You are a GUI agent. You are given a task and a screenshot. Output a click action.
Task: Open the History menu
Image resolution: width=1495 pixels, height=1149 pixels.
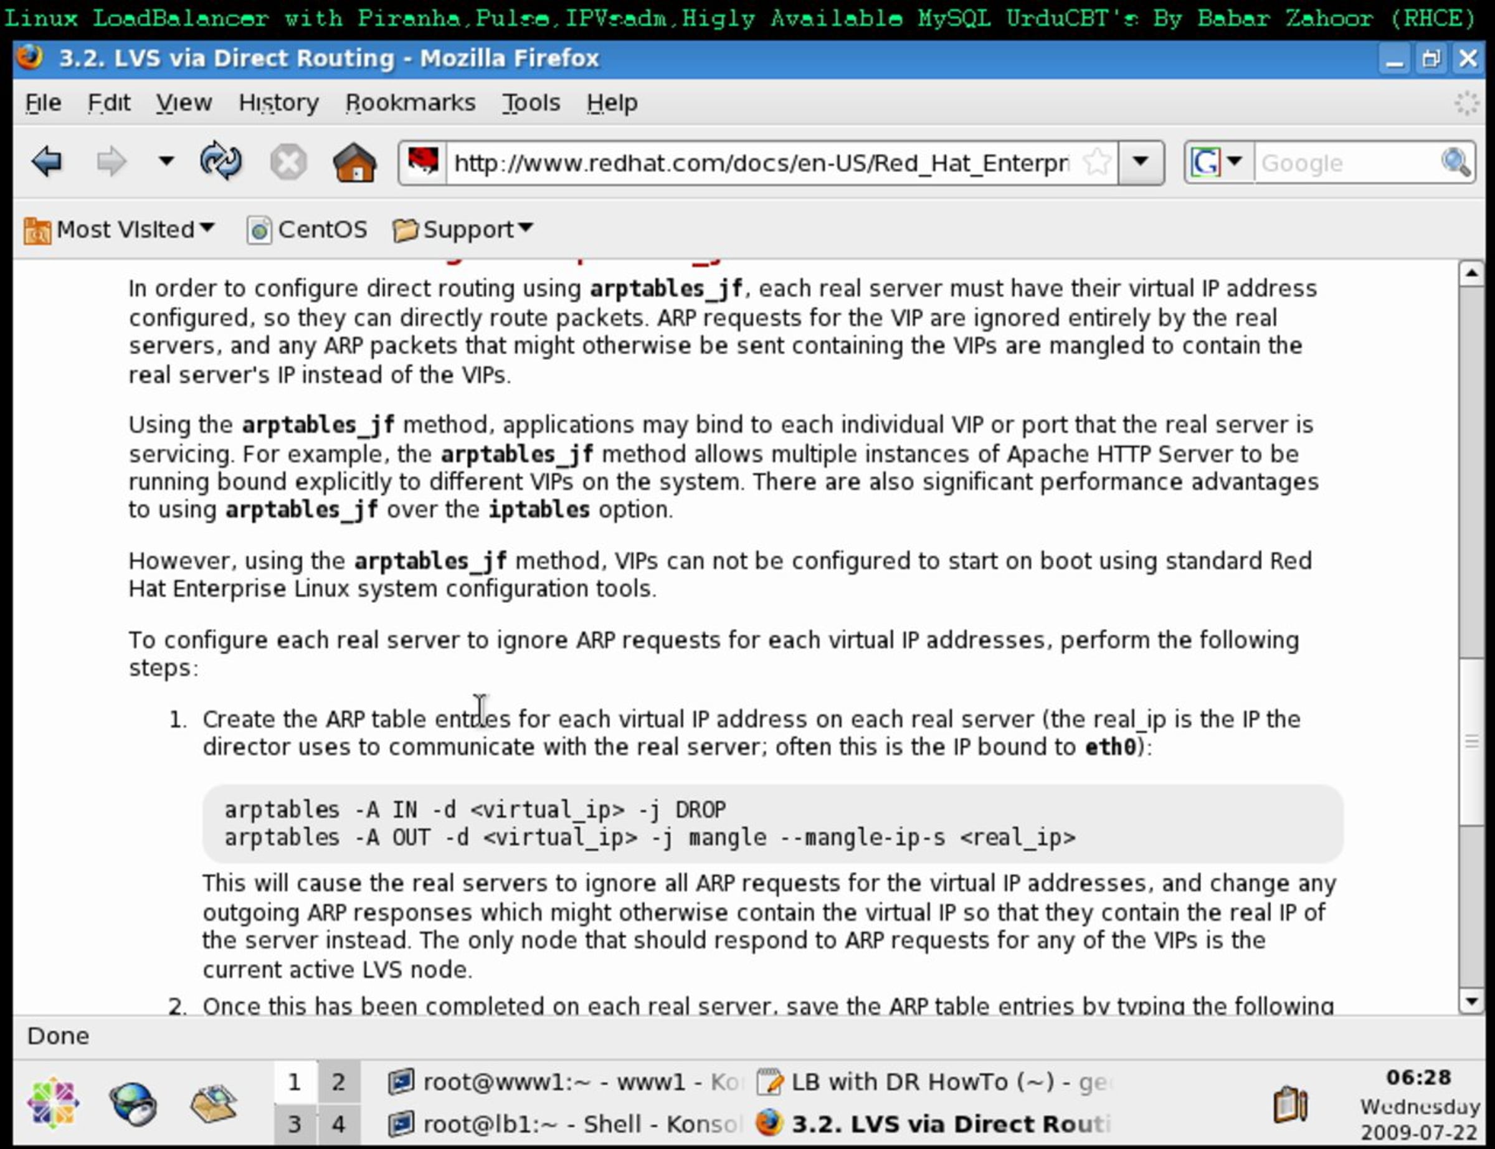(x=278, y=103)
